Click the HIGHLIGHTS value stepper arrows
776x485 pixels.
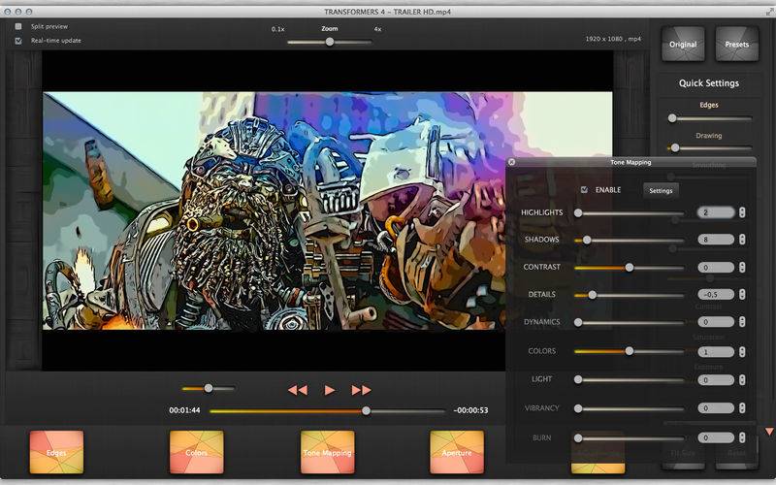tap(742, 212)
